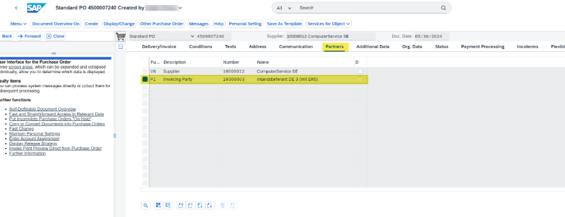Toggle the D checkbox in Supplier row
Viewport: 565px width, 217px height.
tap(361, 71)
